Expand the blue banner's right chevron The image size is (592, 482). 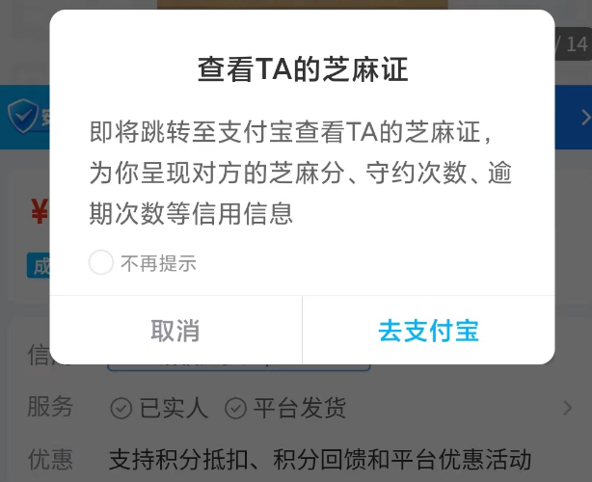click(x=585, y=118)
